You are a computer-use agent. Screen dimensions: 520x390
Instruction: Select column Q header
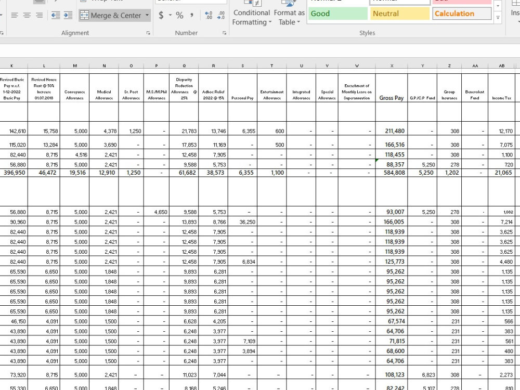click(184, 66)
